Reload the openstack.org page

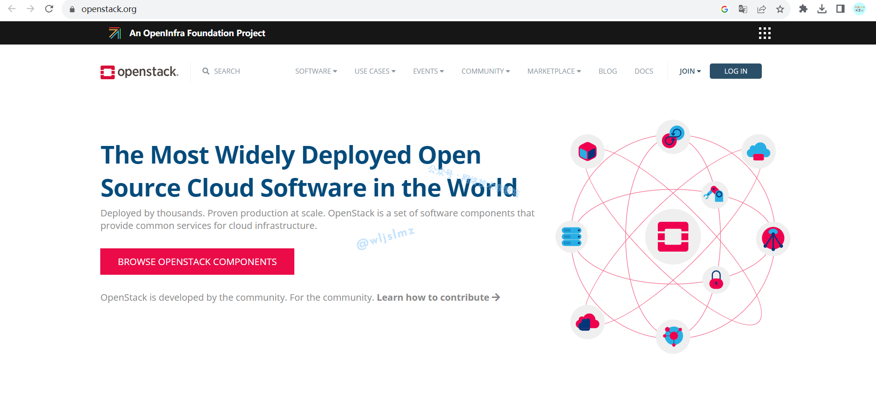pyautogui.click(x=49, y=9)
